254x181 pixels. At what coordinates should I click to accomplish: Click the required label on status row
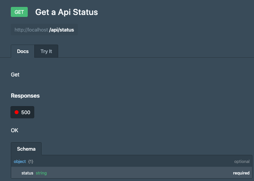tap(241, 173)
